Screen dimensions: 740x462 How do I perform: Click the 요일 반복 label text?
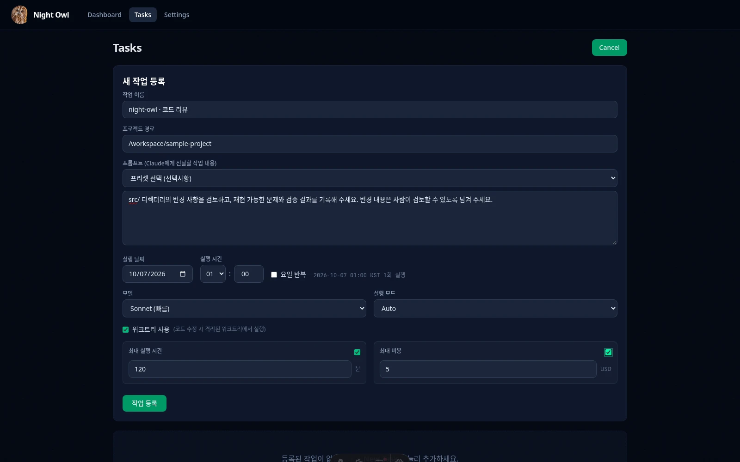[x=293, y=274]
